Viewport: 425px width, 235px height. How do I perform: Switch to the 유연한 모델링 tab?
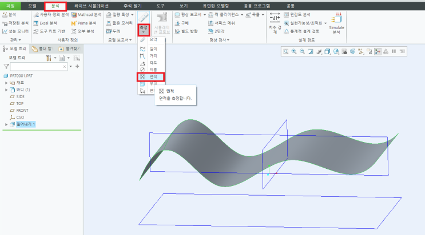tap(216, 6)
